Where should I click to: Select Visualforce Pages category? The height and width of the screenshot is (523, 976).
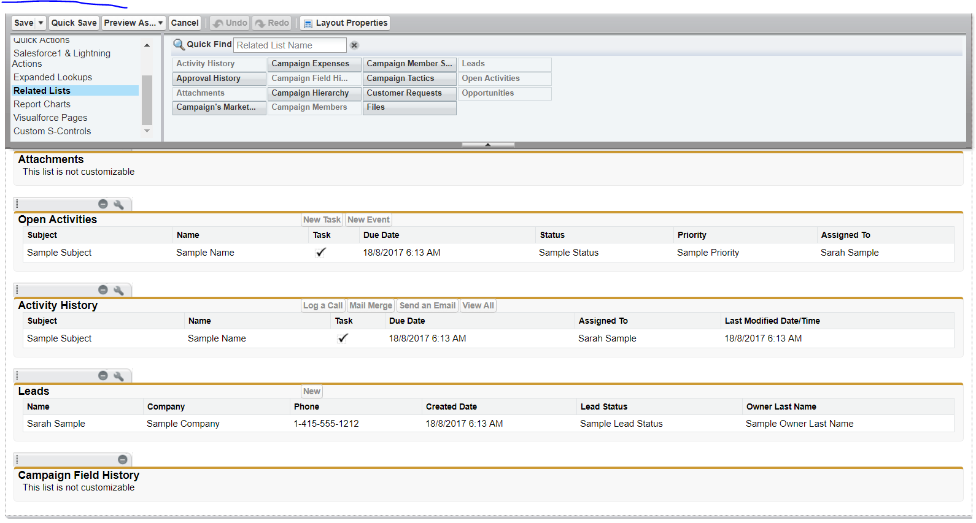pyautogui.click(x=50, y=118)
